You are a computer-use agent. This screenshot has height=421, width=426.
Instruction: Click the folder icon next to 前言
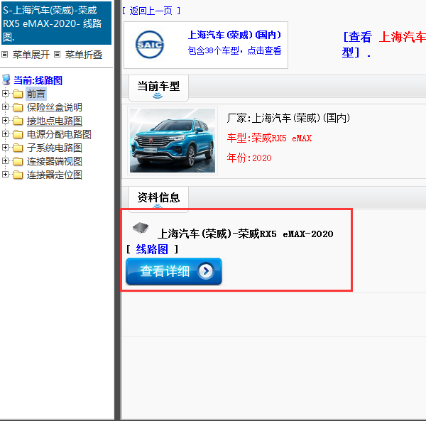click(18, 94)
